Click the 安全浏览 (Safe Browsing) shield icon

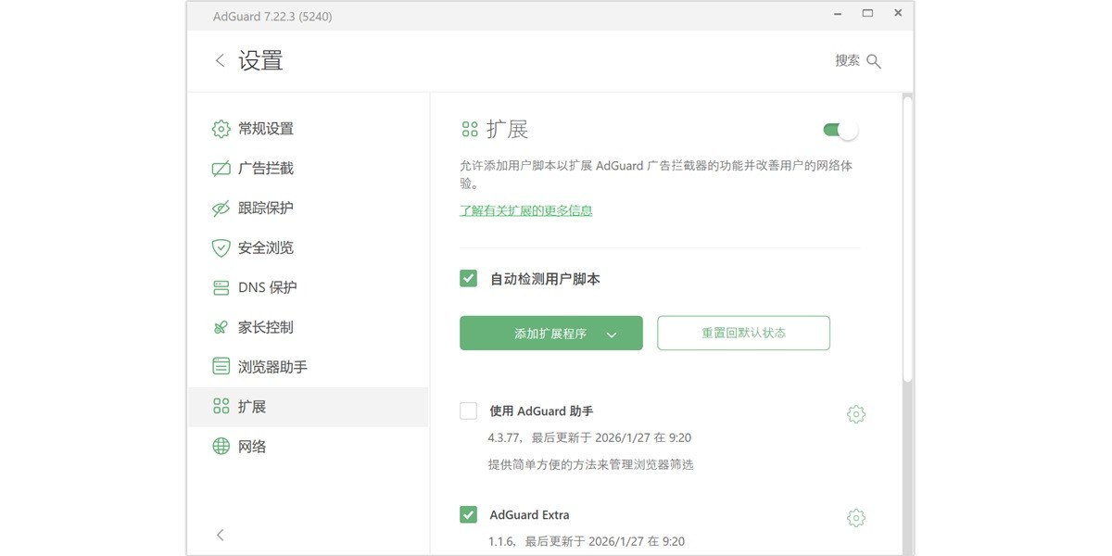(x=221, y=247)
